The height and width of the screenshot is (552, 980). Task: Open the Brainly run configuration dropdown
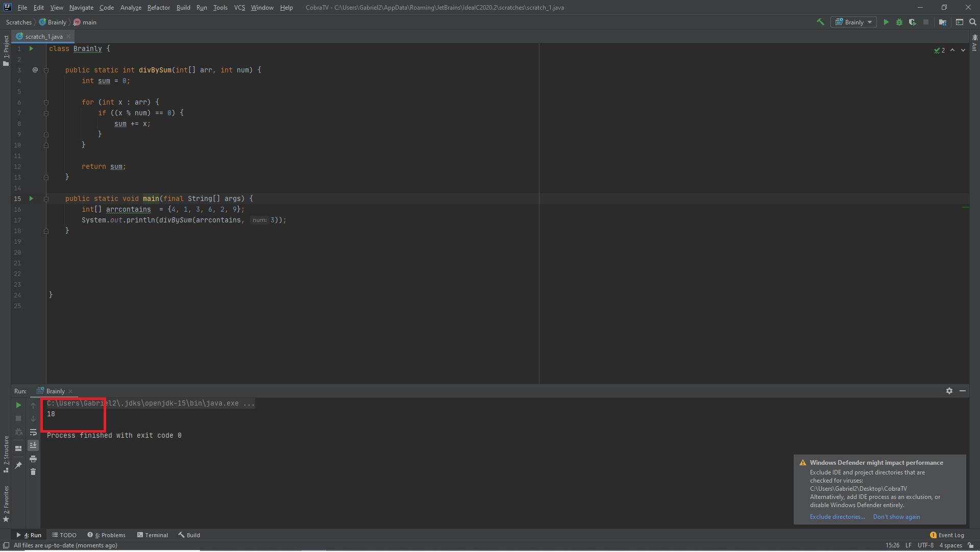pos(854,22)
